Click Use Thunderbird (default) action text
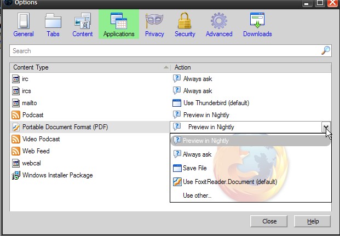Viewport: 340px width, 236px height. click(x=216, y=103)
